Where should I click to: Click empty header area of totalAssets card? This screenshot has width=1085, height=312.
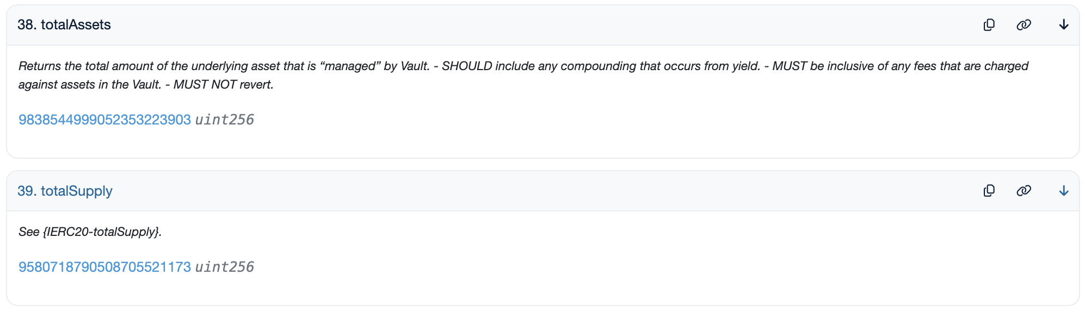pos(544,25)
